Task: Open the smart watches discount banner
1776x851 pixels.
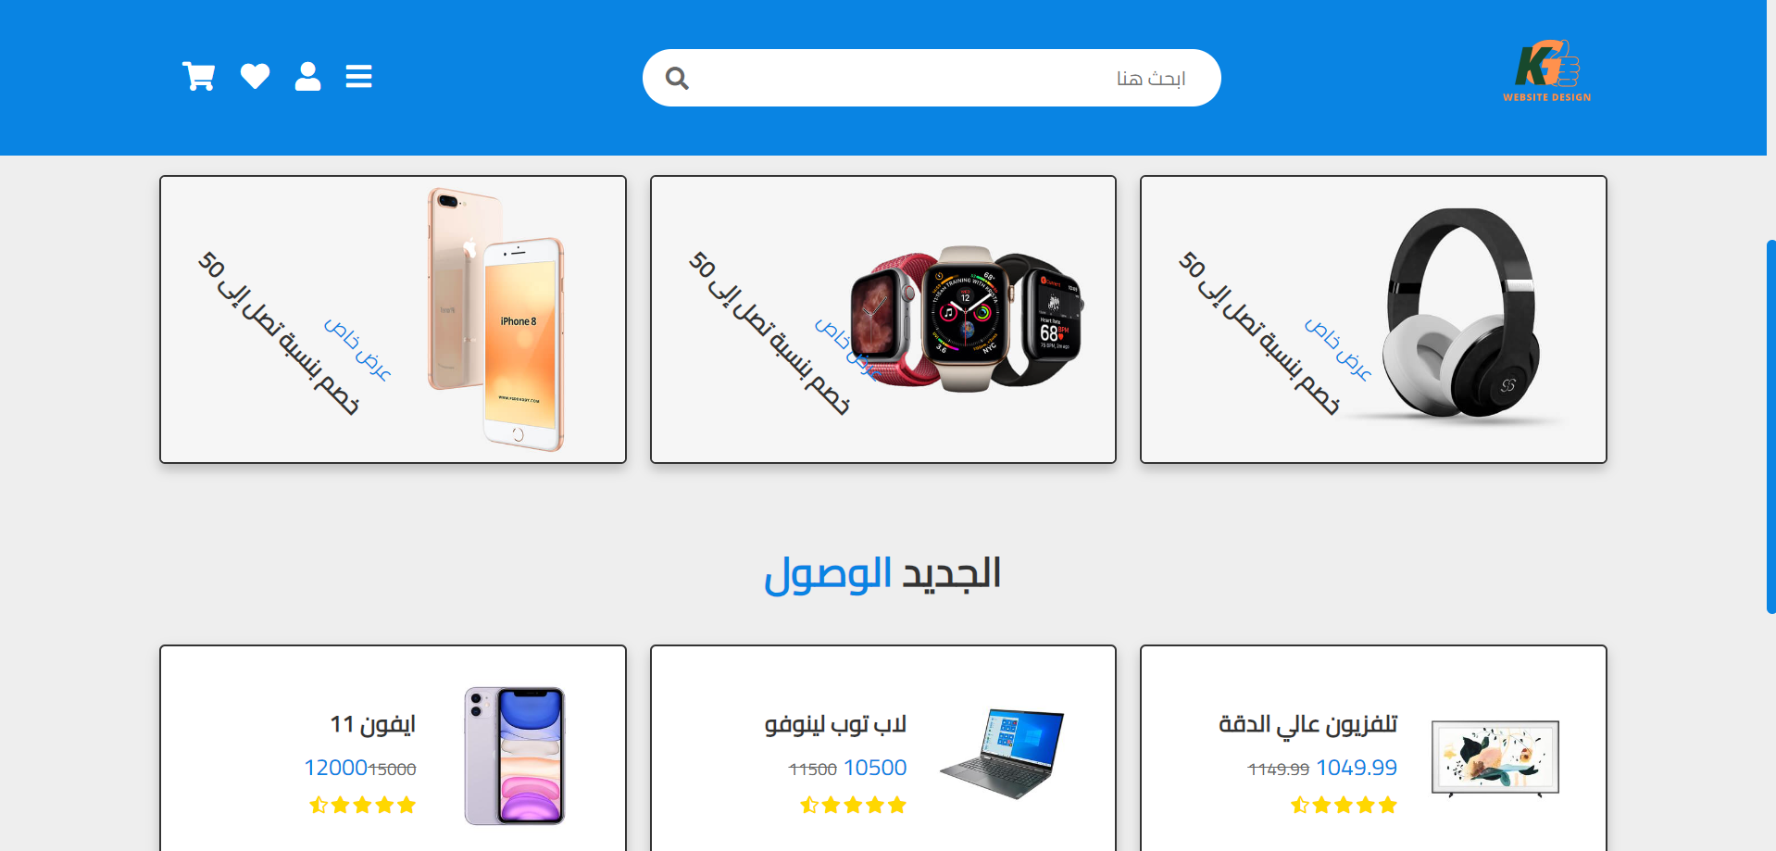Action: click(883, 319)
